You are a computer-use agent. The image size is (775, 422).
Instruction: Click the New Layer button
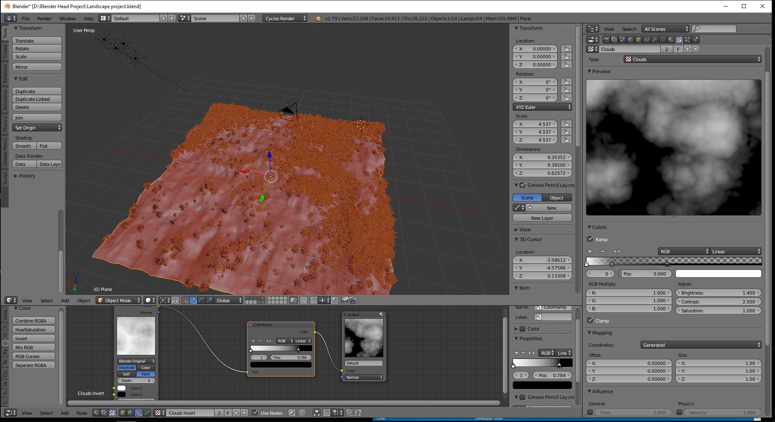point(542,218)
